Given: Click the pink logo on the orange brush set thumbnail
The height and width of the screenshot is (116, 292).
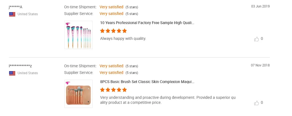Looking at the screenshot, I should [67, 83].
